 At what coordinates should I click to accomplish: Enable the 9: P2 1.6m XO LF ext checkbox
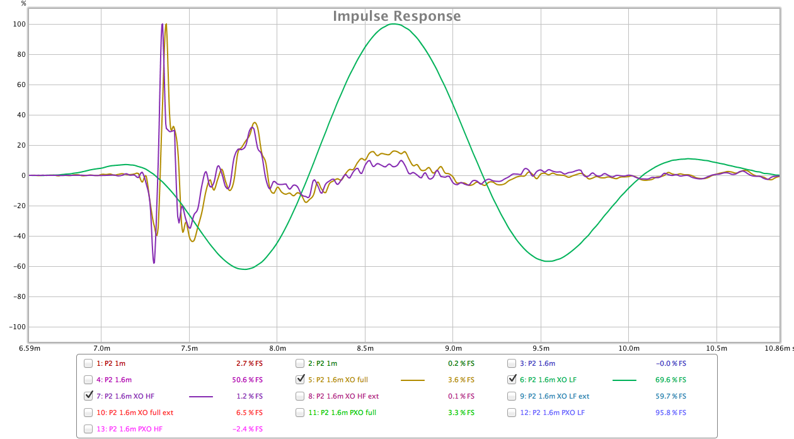pyautogui.click(x=512, y=396)
